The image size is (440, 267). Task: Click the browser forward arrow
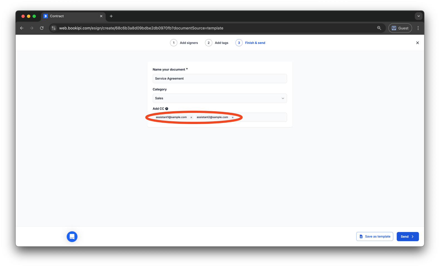[32, 28]
